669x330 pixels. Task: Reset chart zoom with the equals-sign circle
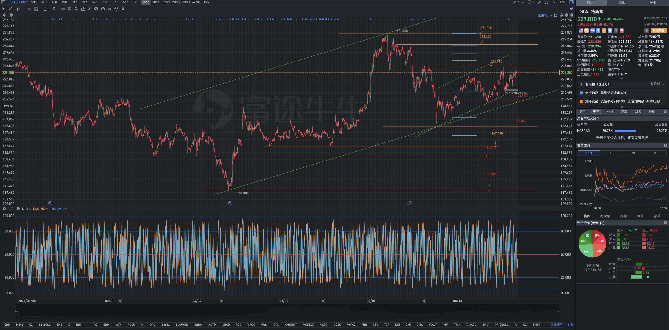coord(561,15)
